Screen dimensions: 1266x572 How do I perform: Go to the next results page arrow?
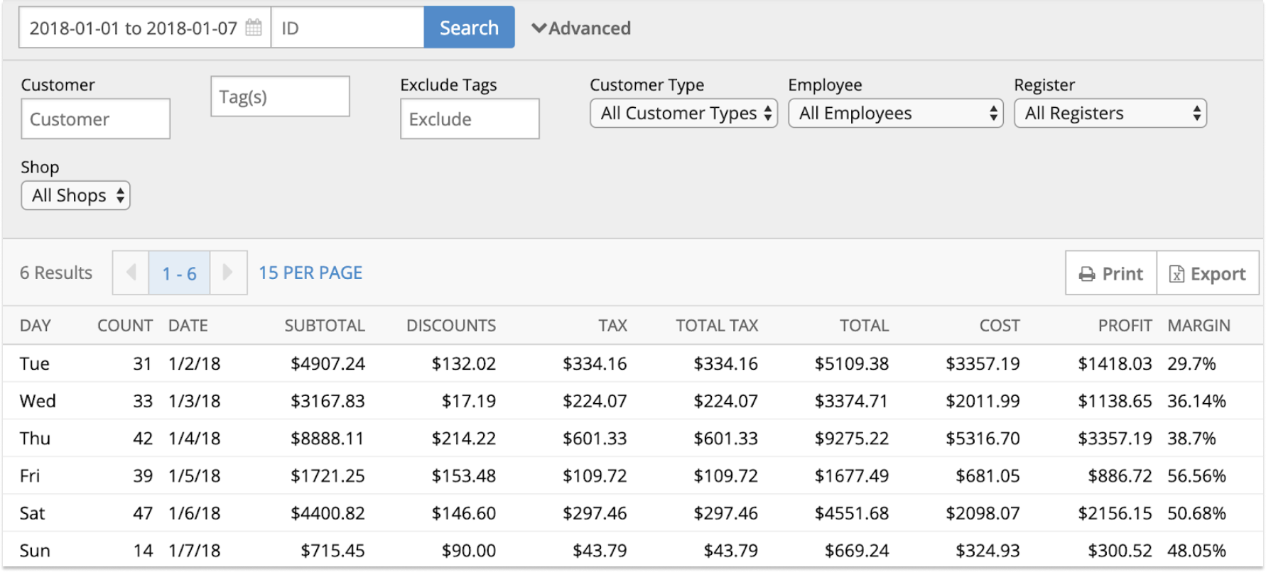point(228,273)
